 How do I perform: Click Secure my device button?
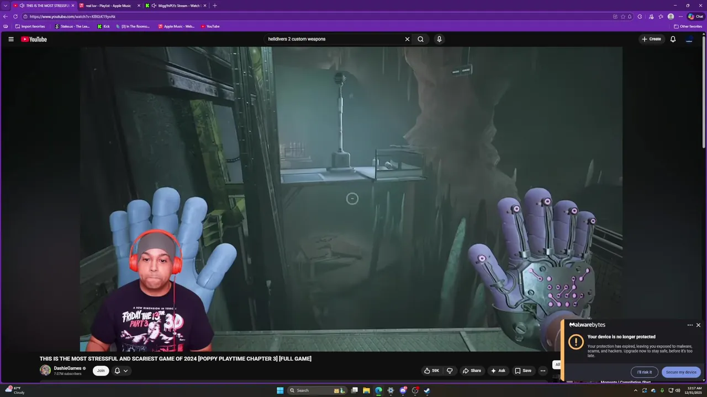pyautogui.click(x=681, y=372)
